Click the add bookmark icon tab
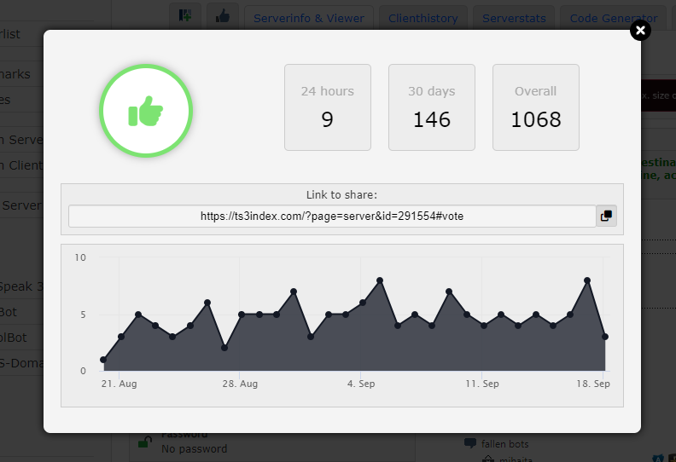Image resolution: width=676 pixels, height=462 pixels. pos(185,17)
